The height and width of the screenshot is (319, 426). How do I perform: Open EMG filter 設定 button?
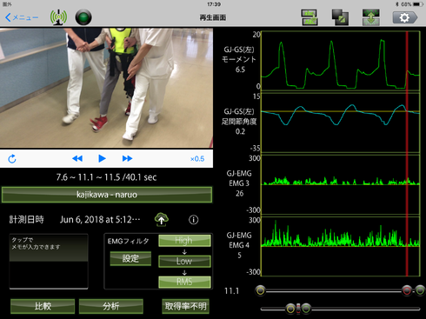tap(130, 258)
